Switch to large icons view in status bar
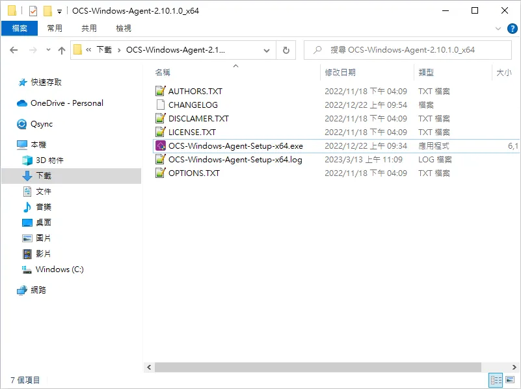This screenshot has width=521, height=389. point(510,380)
